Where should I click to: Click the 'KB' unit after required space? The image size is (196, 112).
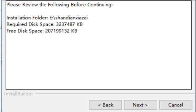point(80,24)
